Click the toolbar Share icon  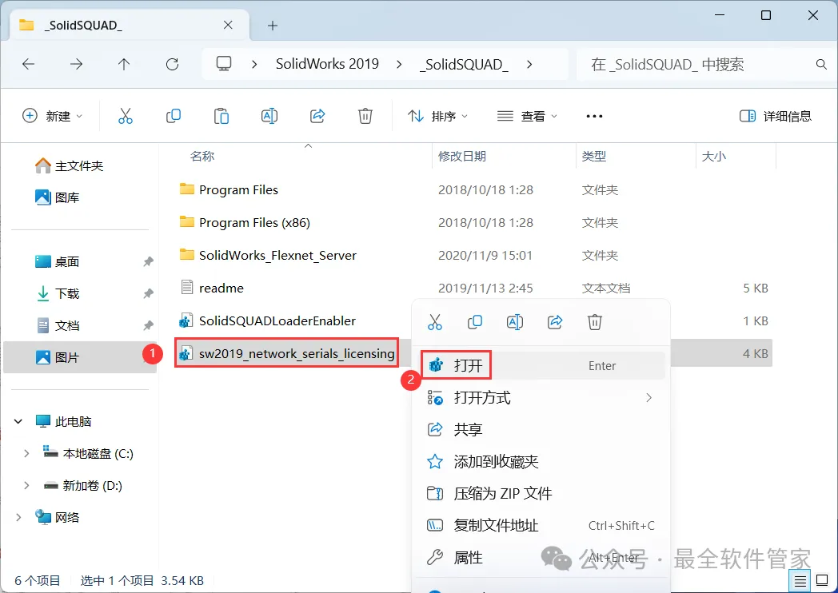(317, 116)
